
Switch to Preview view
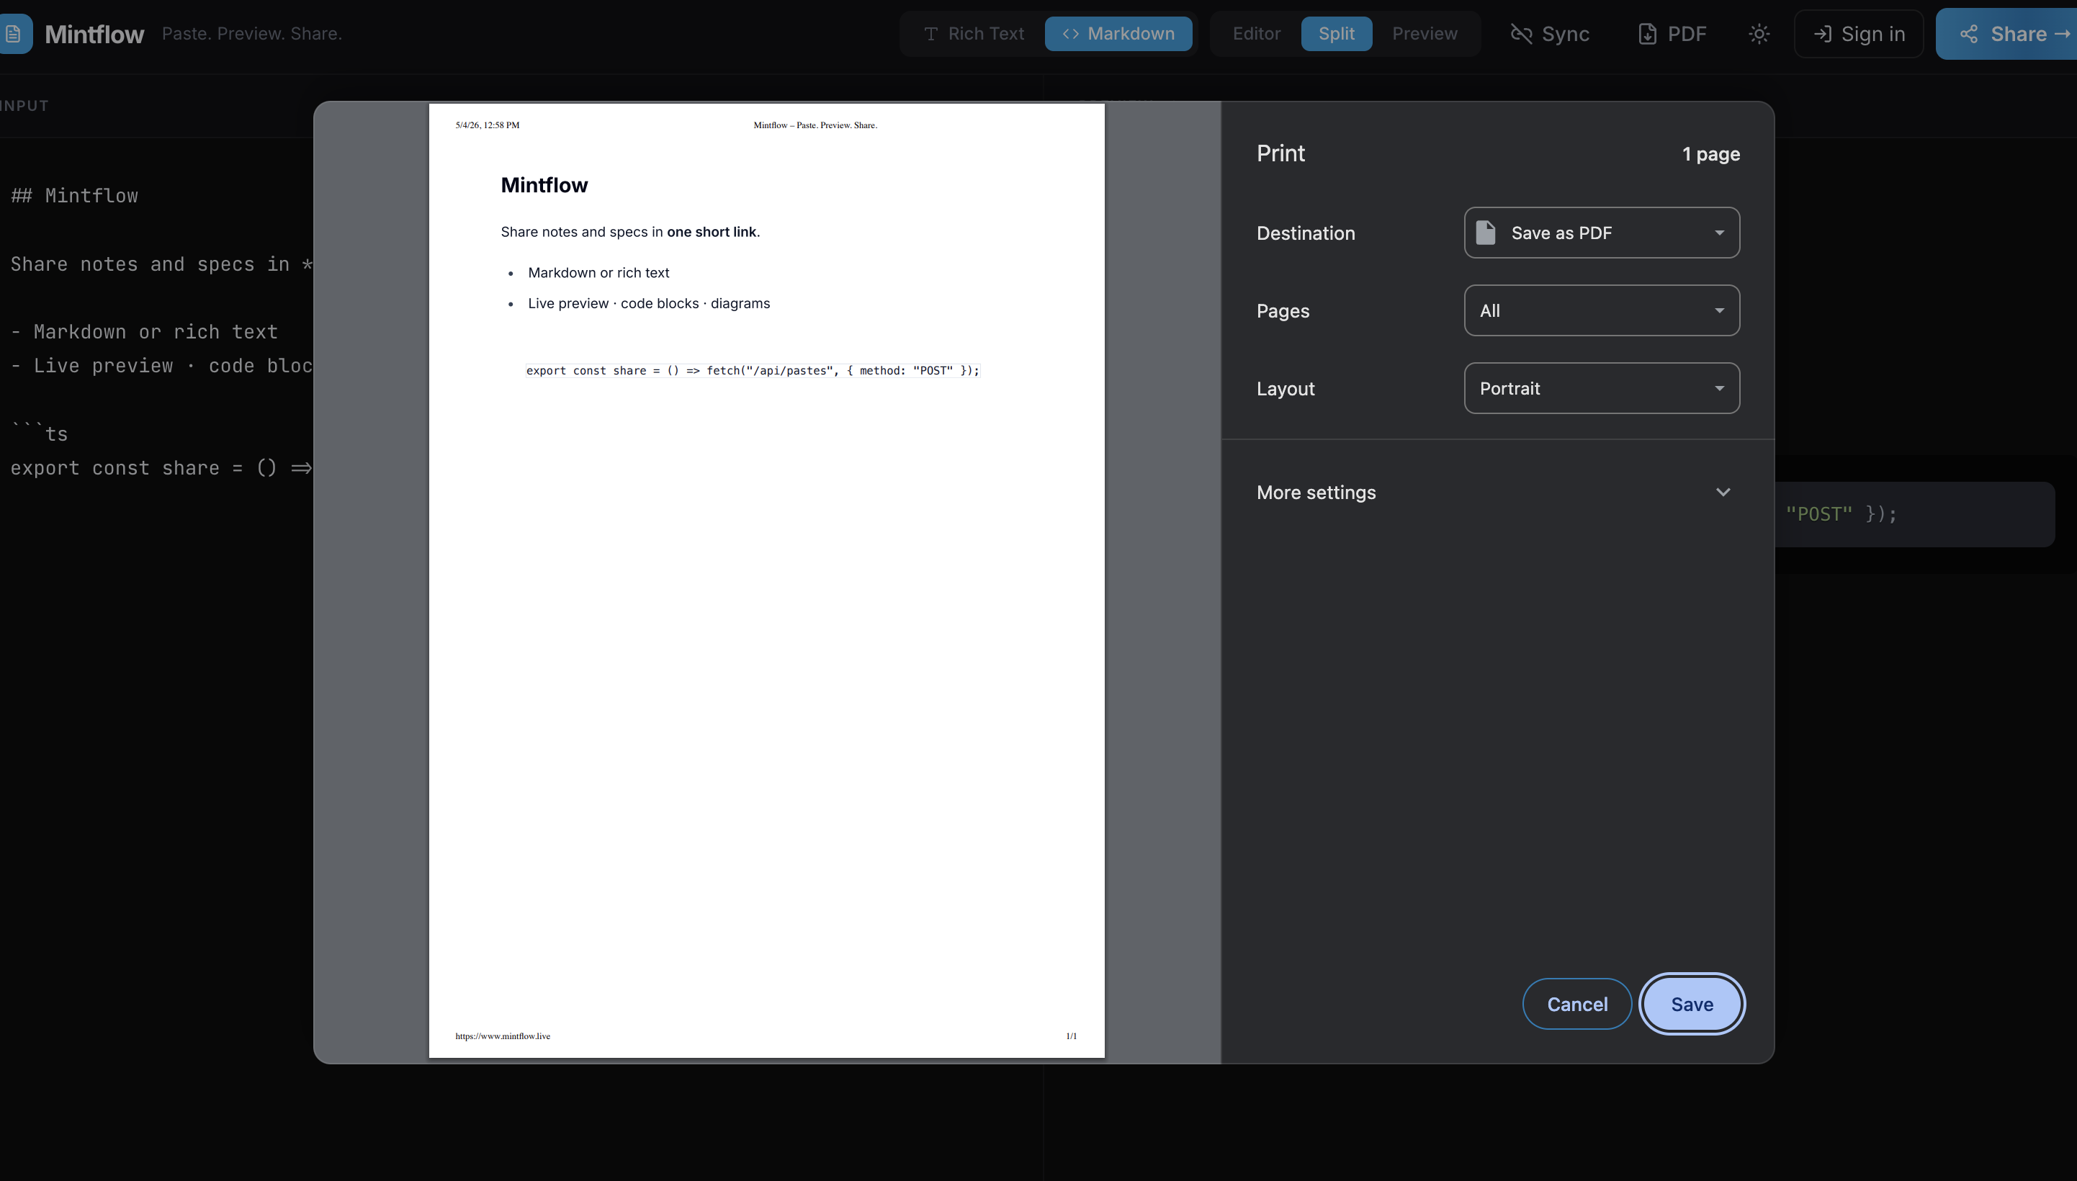[x=1424, y=34]
